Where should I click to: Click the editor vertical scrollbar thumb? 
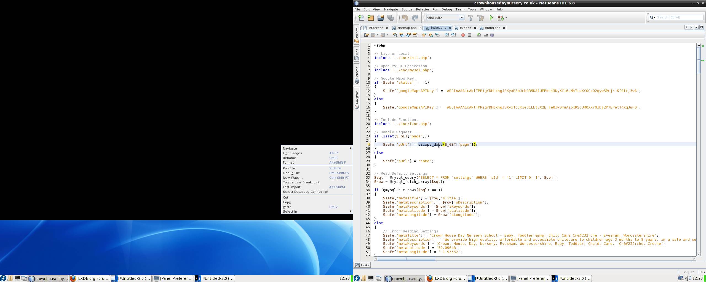[x=699, y=60]
